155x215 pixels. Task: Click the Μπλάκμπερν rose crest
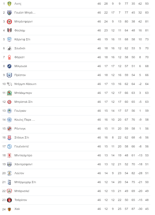coord(9,93)
